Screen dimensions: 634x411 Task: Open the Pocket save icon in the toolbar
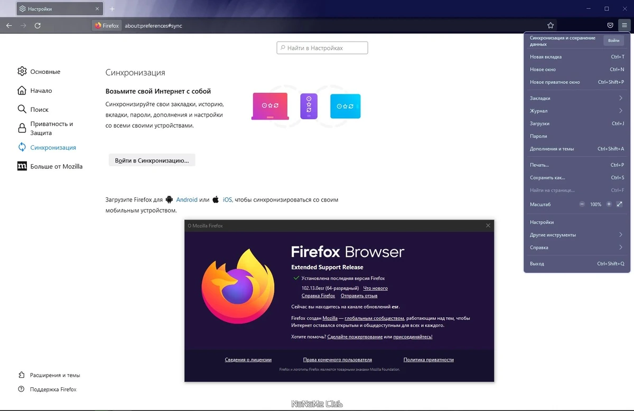610,25
